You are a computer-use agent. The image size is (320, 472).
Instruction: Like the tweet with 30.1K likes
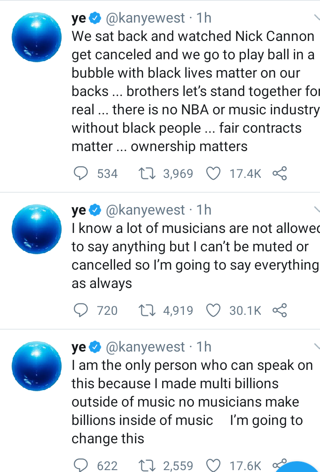(x=214, y=311)
